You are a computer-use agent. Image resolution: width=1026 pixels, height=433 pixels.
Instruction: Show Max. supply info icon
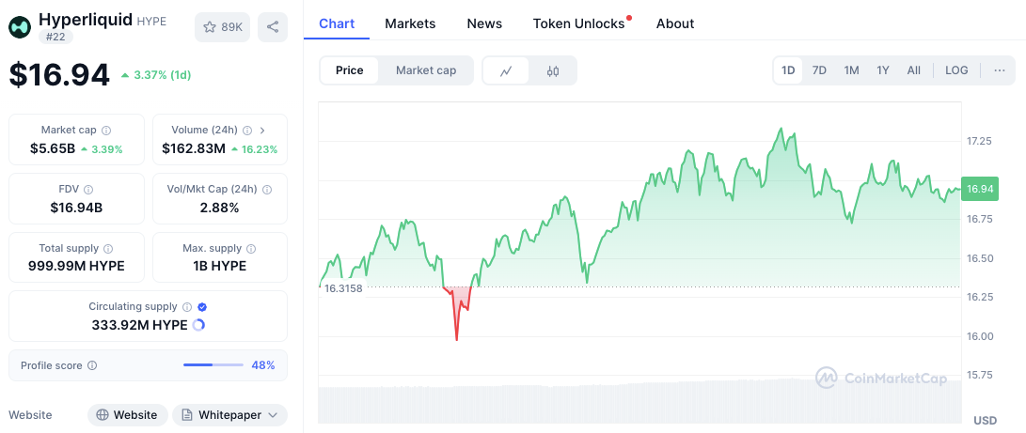[x=251, y=249]
